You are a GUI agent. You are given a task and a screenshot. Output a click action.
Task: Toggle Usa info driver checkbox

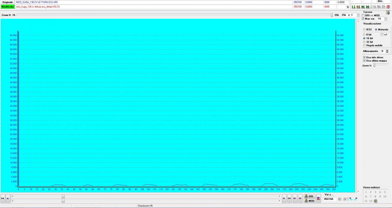[x=364, y=57]
